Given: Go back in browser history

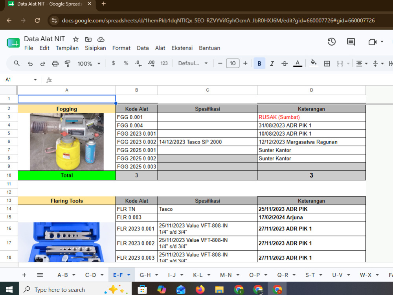Looking at the screenshot, I should click(x=9, y=20).
